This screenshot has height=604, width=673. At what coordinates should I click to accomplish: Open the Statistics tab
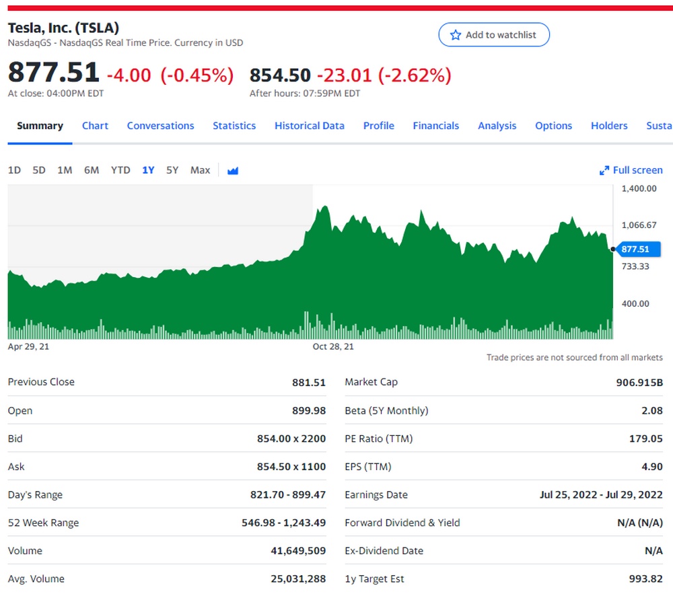(x=234, y=126)
